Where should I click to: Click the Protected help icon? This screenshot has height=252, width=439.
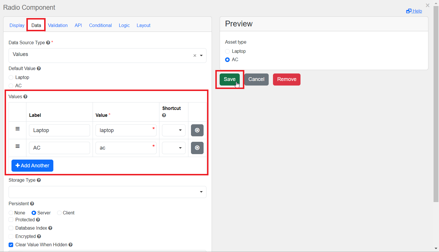tap(38, 220)
